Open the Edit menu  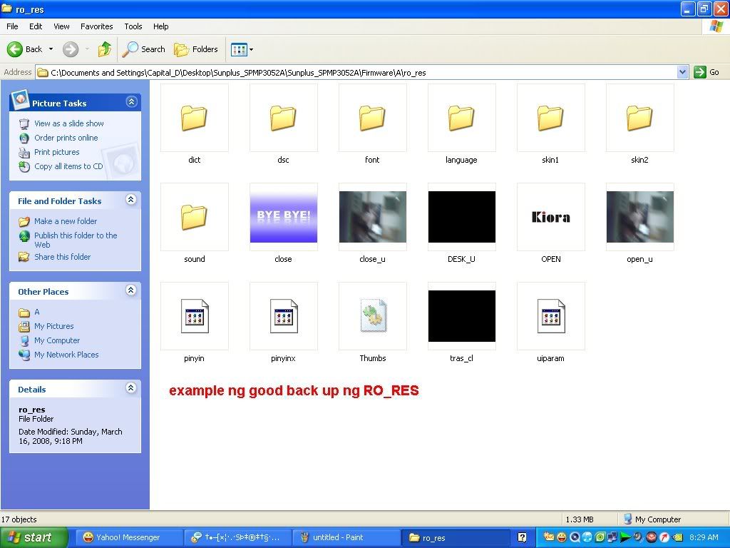36,26
